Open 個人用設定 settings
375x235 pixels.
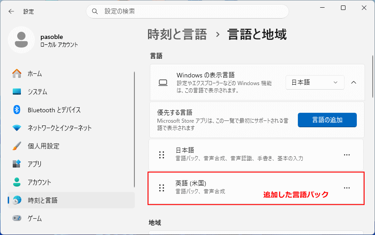tap(71, 146)
